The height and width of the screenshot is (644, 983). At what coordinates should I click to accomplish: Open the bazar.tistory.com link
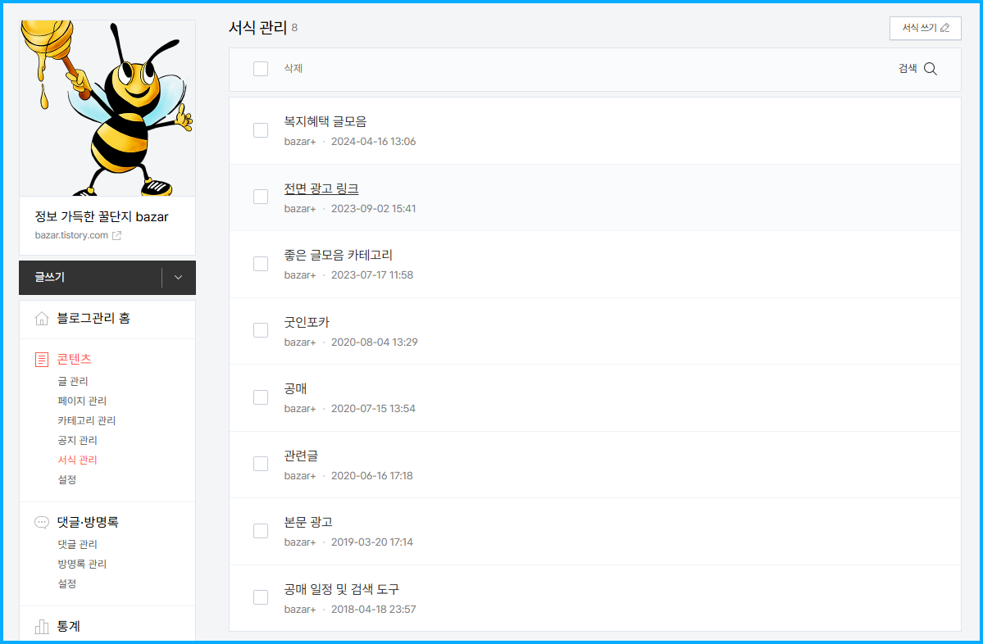point(71,235)
